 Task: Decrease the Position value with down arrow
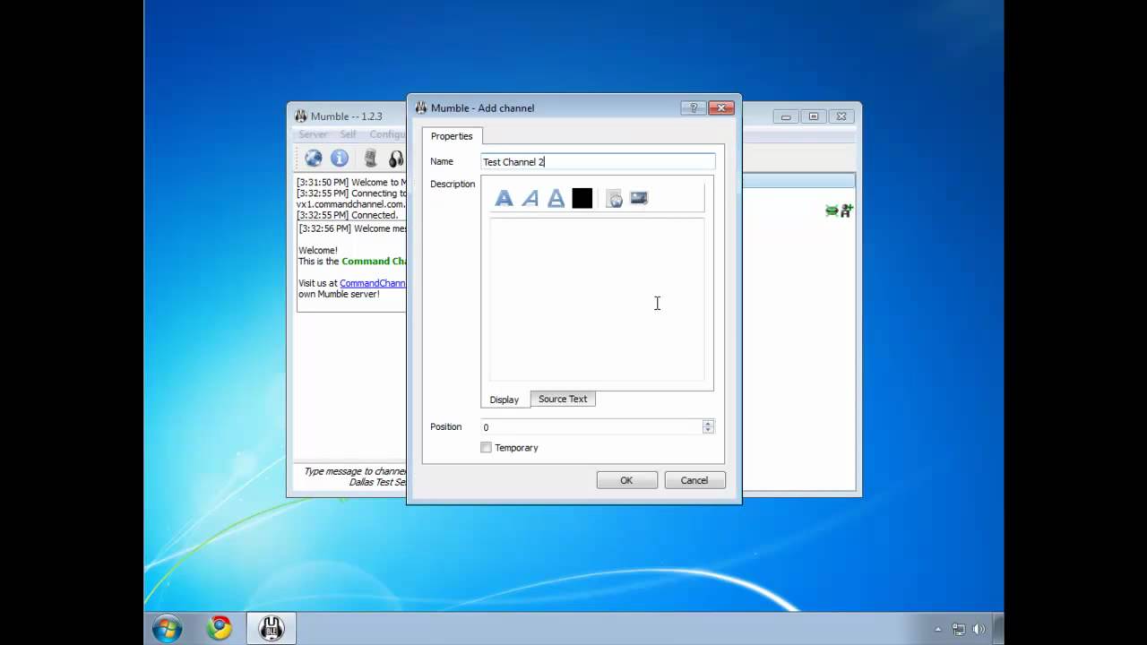coord(708,431)
